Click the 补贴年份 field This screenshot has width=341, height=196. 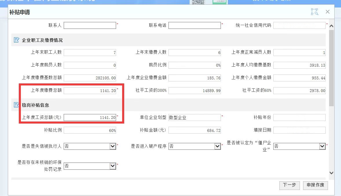299,117
